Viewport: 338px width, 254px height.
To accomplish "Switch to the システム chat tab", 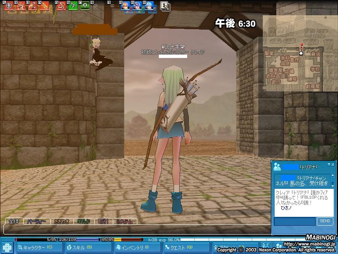I will [x=125, y=221].
